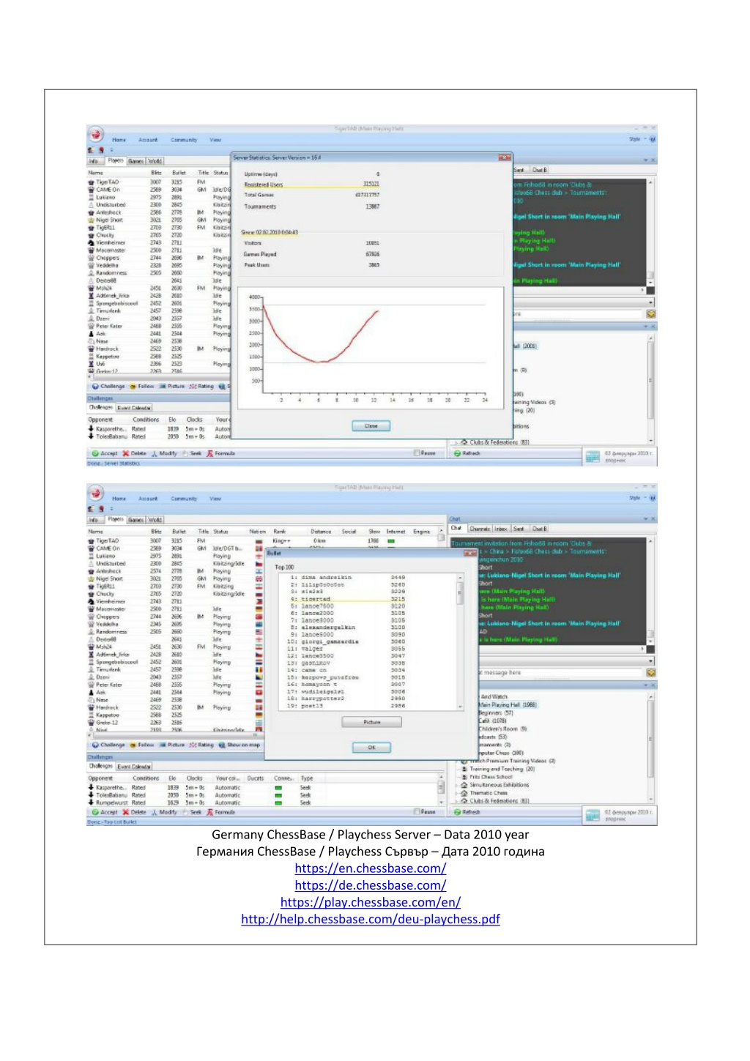Sort by Bullet column in lower screenshot
Viewport: 750px width, 1061px height.
[179, 532]
